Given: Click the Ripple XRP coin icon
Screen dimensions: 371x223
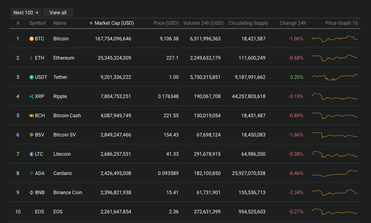Looking at the screenshot, I should pyautogui.click(x=32, y=96).
